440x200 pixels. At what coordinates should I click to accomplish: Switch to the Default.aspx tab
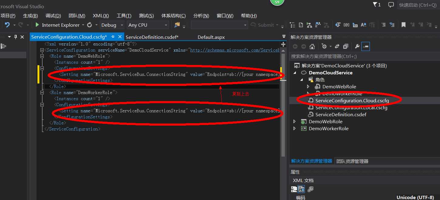211,37
